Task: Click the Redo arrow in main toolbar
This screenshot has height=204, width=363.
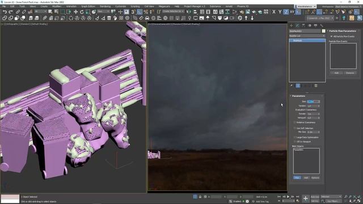Action: click(11, 11)
